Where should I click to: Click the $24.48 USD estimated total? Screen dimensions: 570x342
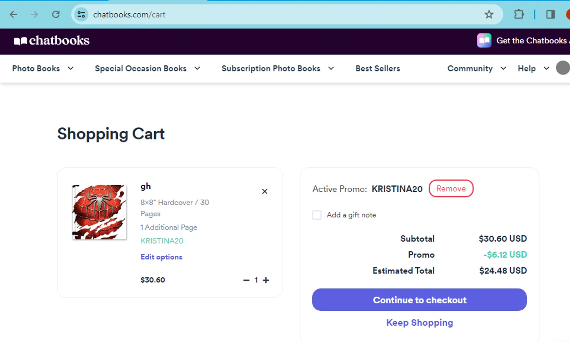[x=503, y=271]
